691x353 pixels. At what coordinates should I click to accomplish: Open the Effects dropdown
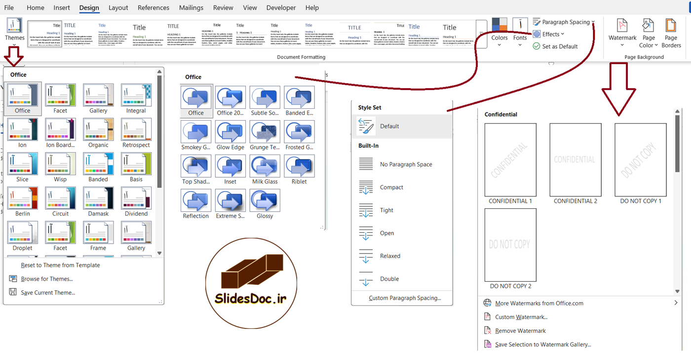(548, 34)
